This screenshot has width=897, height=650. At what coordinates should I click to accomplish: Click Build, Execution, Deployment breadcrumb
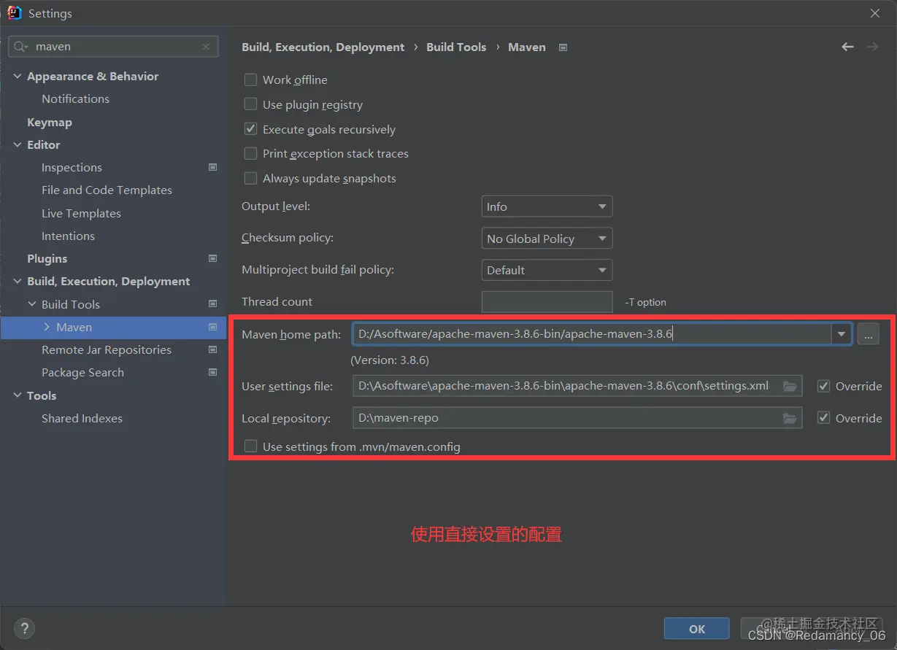click(x=323, y=47)
